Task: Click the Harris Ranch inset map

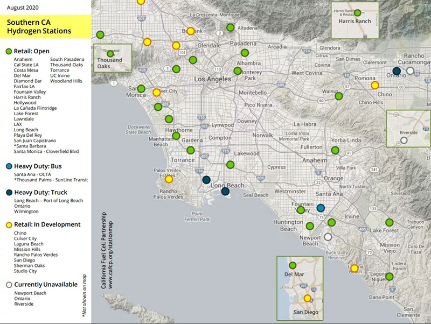Action: tap(356, 20)
